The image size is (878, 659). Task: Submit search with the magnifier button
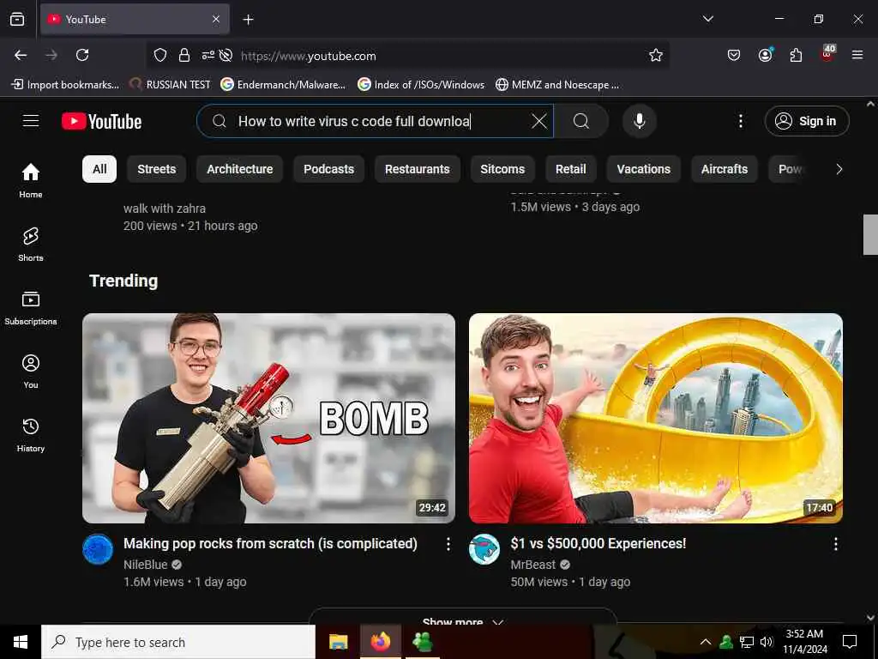point(581,121)
